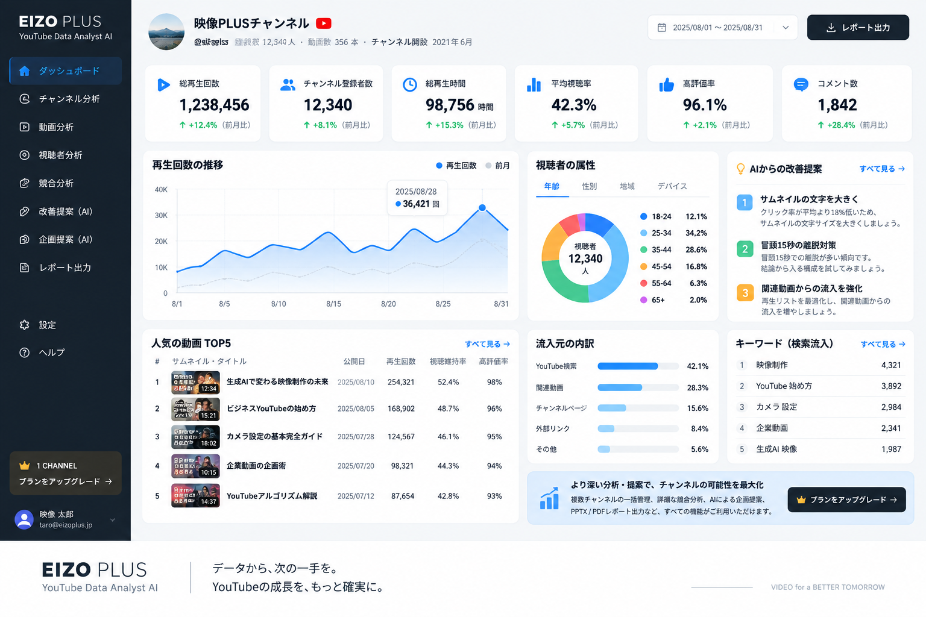Click the download icon on レポート出力 button
This screenshot has height=617, width=926.
point(831,28)
